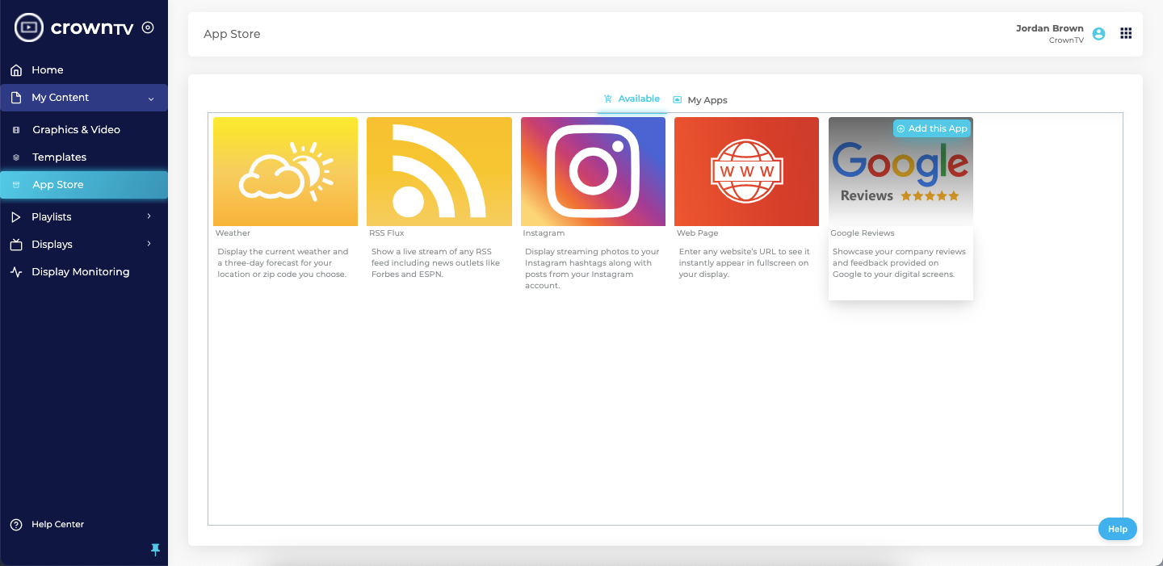Click the Jordan Brown user name
1163x566 pixels.
(x=1049, y=28)
